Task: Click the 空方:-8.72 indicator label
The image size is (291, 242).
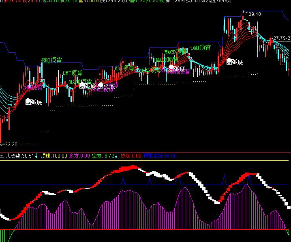Action: click(103, 156)
